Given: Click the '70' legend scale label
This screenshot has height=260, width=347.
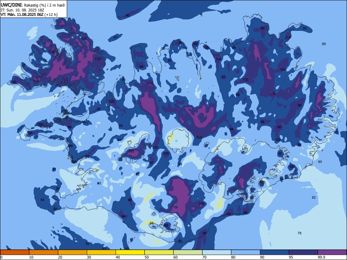Looking at the screenshot, I should [204, 257].
